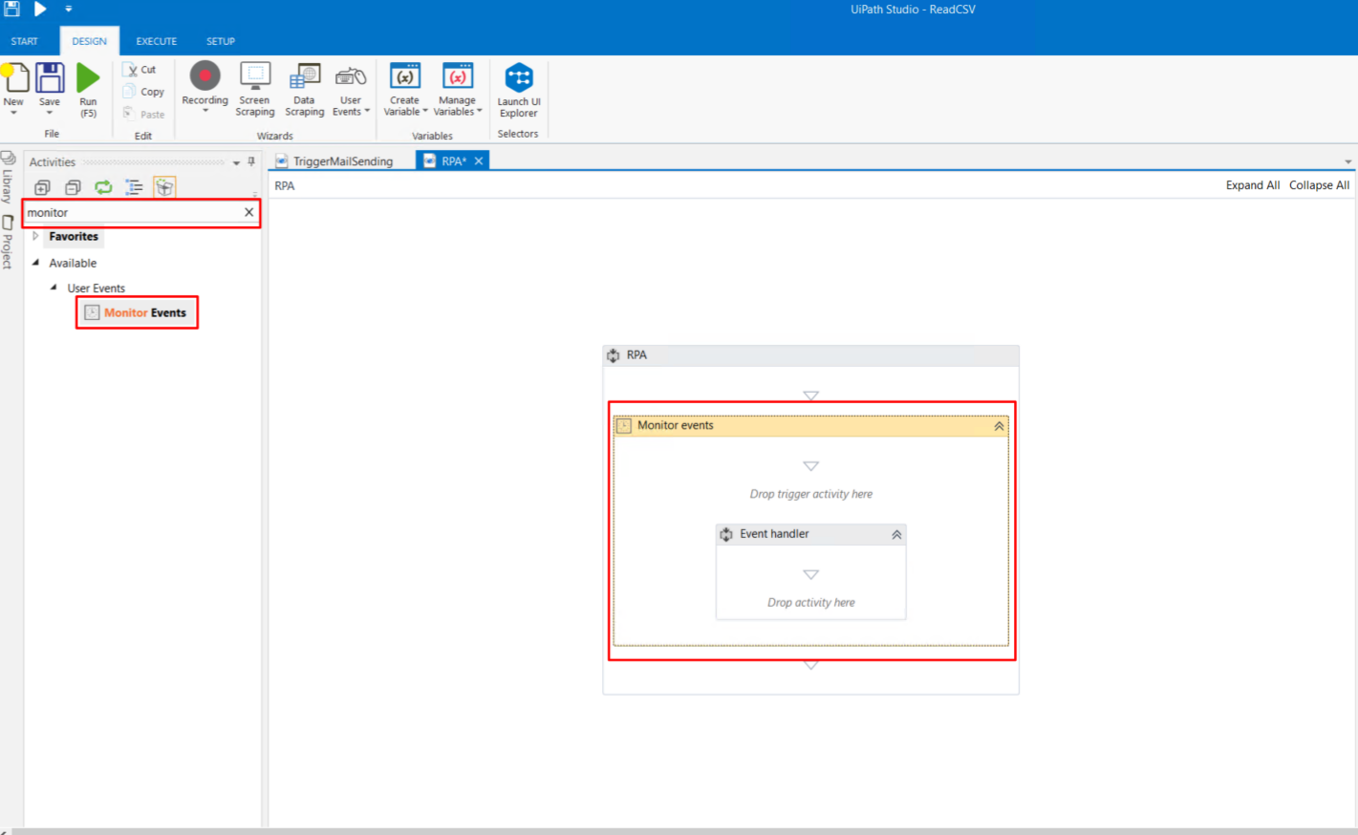Click the Manage Variables icon
This screenshot has height=835, width=1358.
pyautogui.click(x=458, y=76)
